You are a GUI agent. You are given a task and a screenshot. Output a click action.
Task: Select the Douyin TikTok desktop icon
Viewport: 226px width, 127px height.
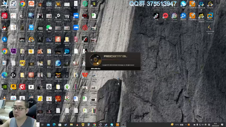click(157, 16)
